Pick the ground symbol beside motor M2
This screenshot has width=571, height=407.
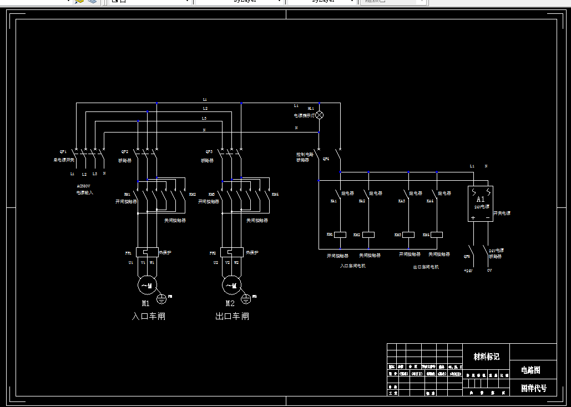click(x=246, y=299)
